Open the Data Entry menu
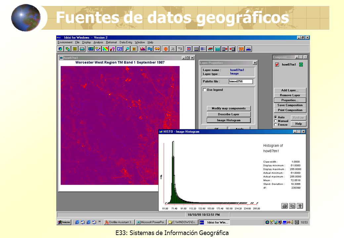The image size is (344, 238). pyautogui.click(x=126, y=42)
